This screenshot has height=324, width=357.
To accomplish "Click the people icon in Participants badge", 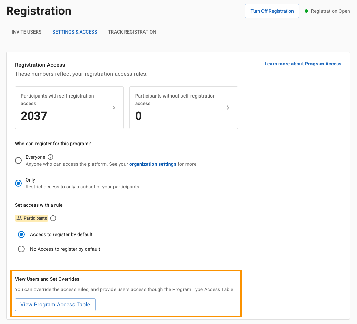I will pyautogui.click(x=19, y=218).
